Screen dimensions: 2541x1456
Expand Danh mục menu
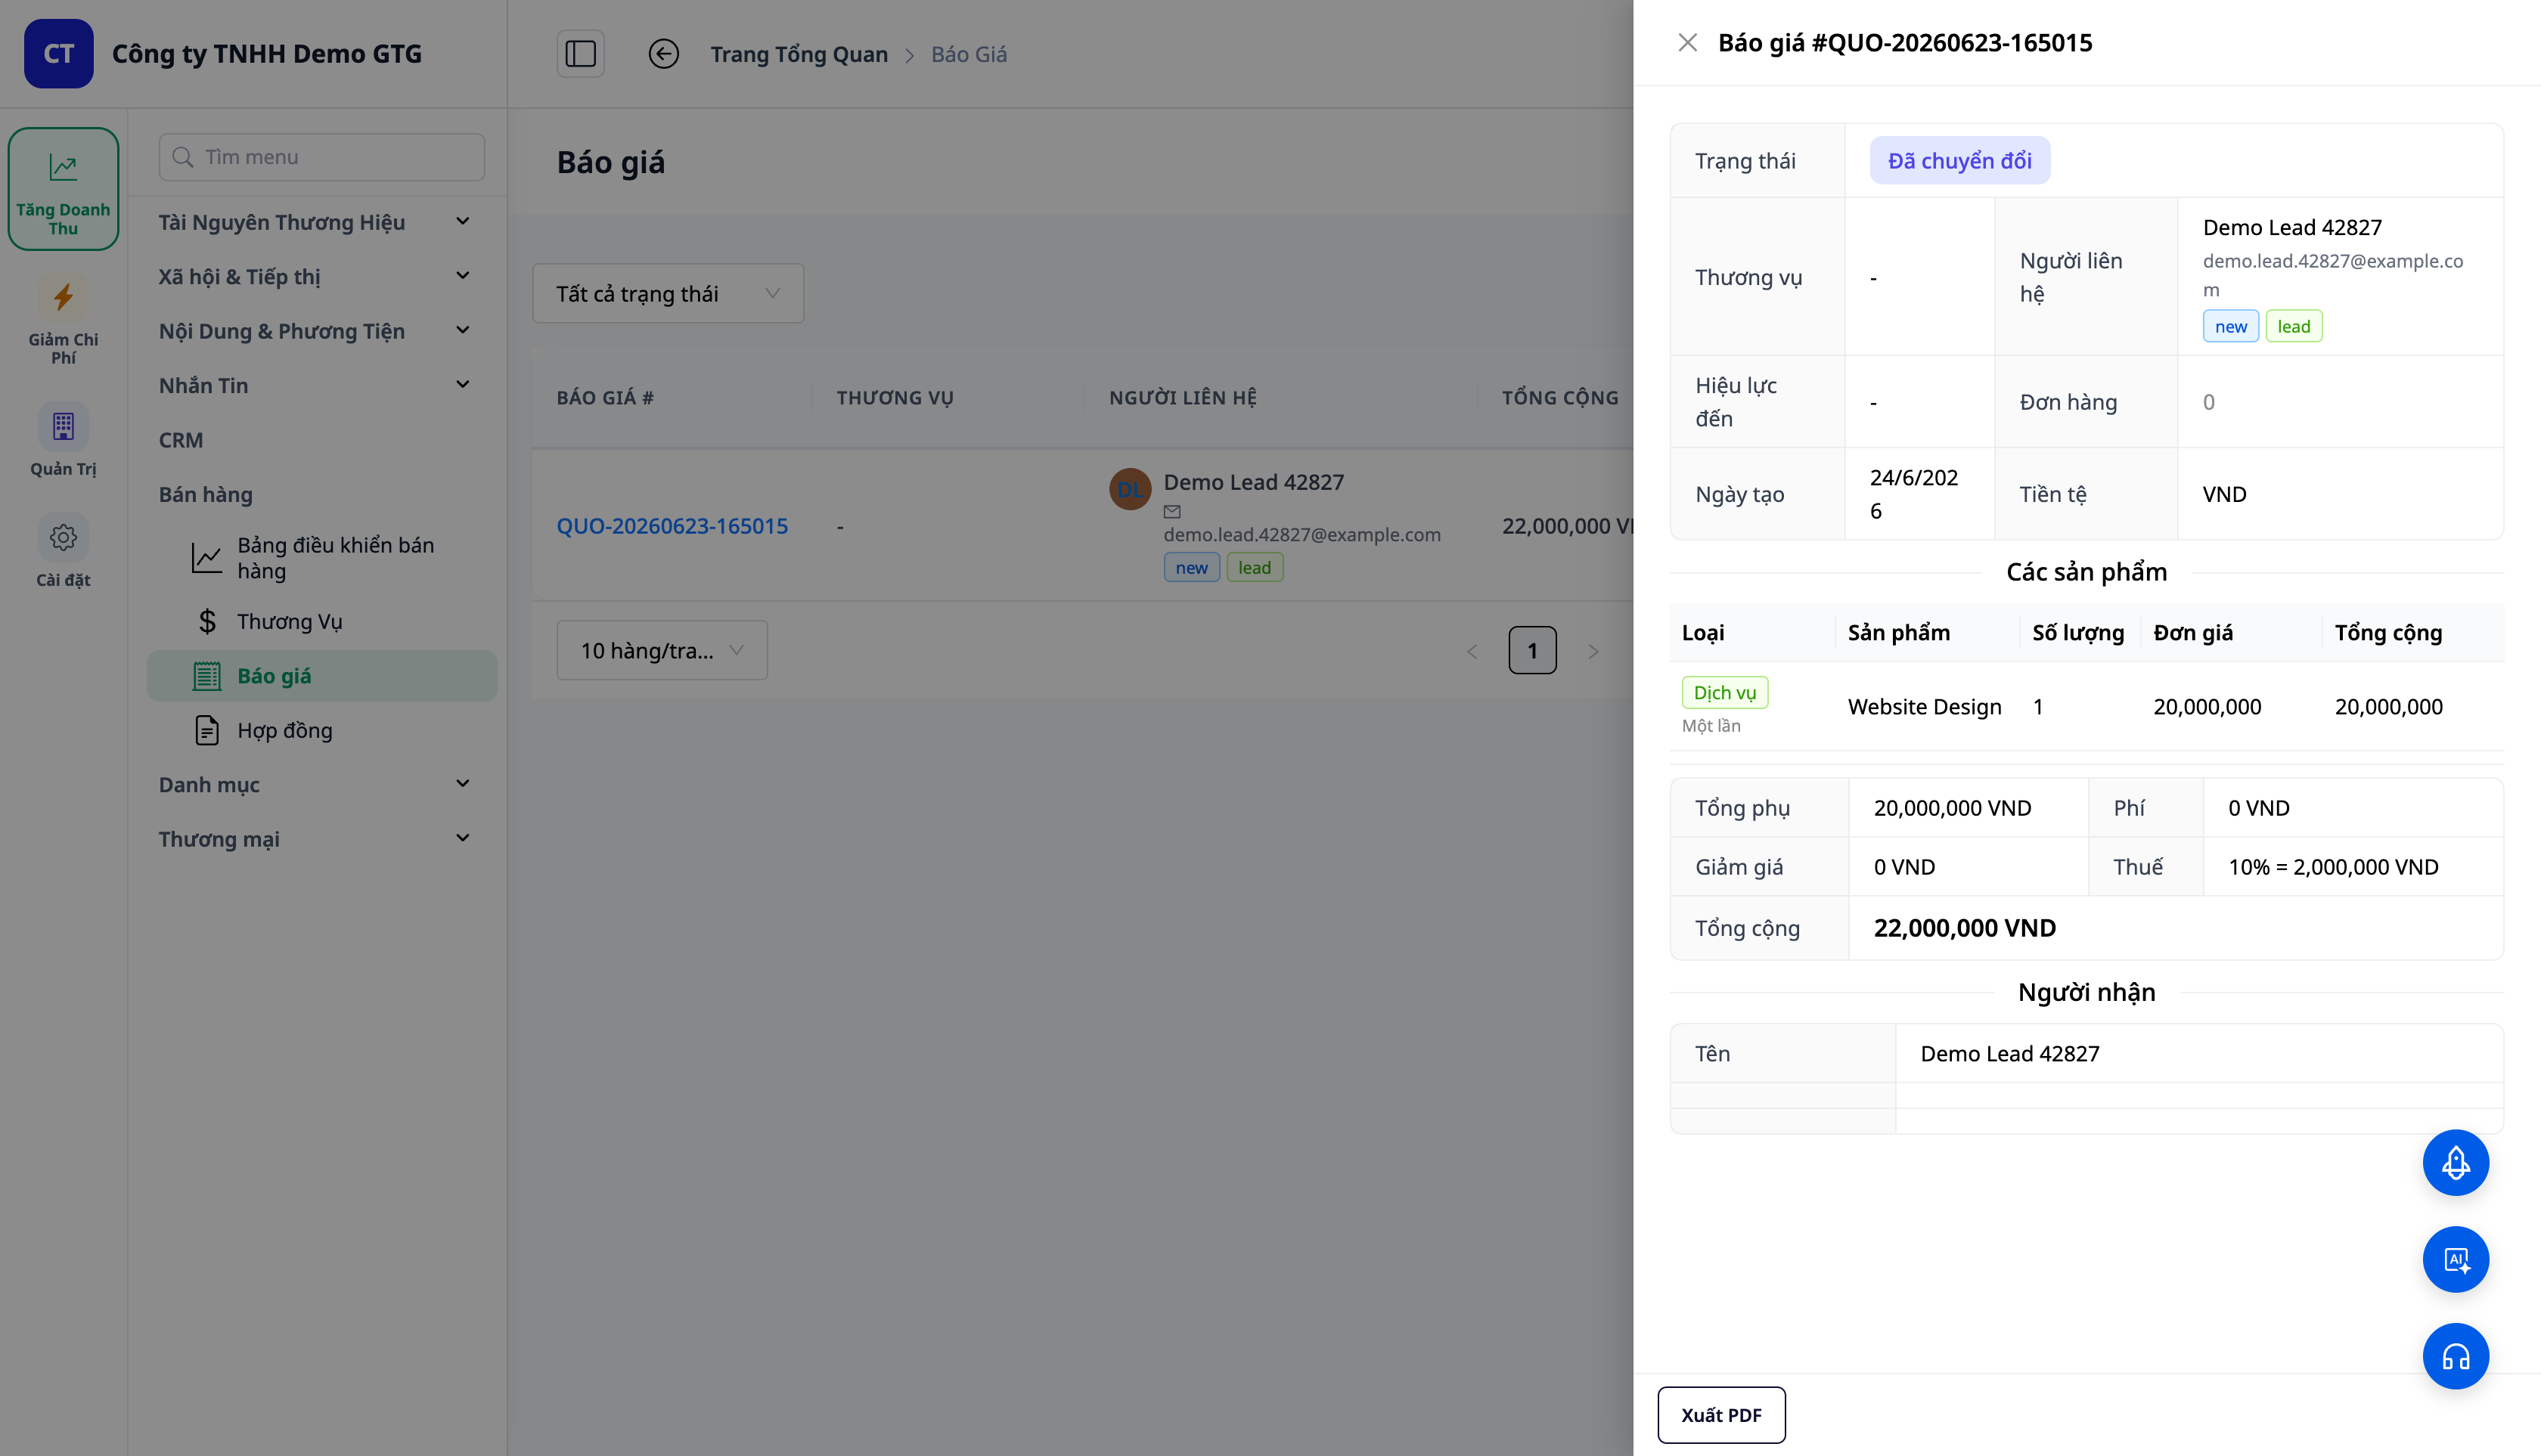click(314, 785)
